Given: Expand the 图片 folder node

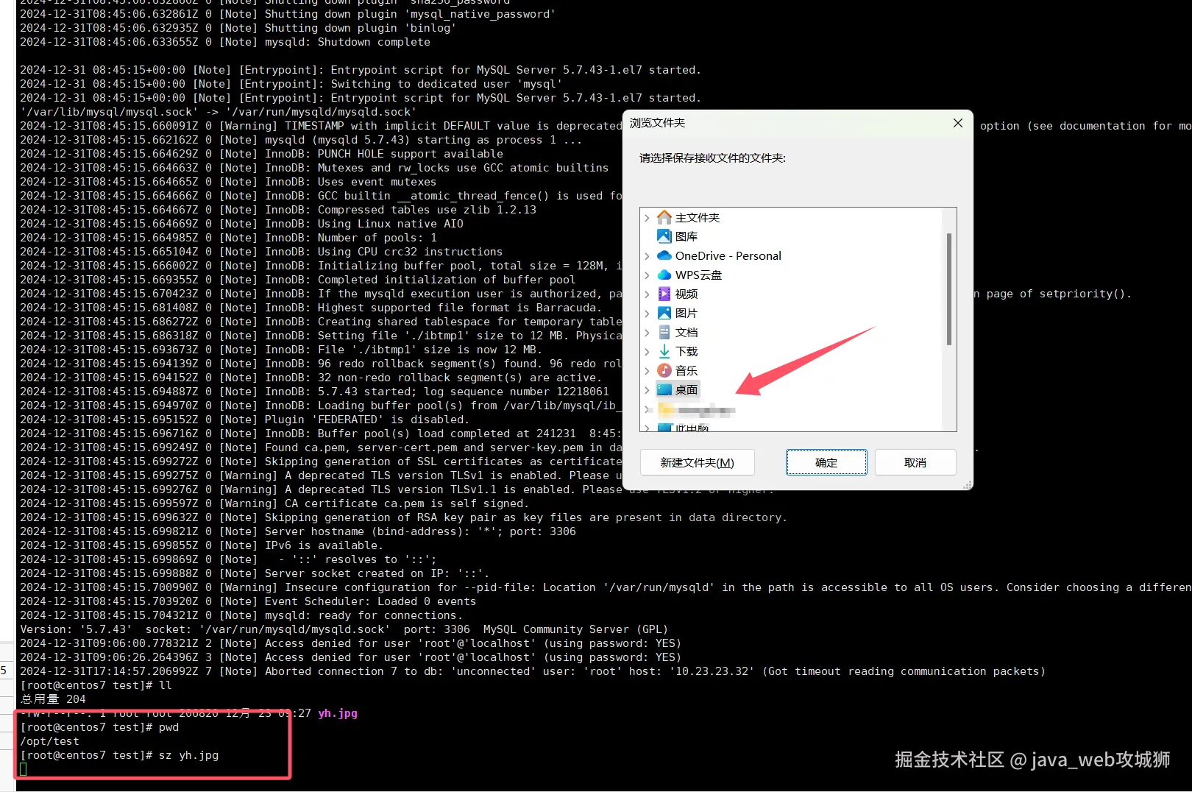Looking at the screenshot, I should coord(648,313).
